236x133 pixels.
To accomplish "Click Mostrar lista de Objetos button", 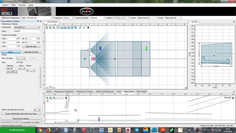I will click(21, 119).
